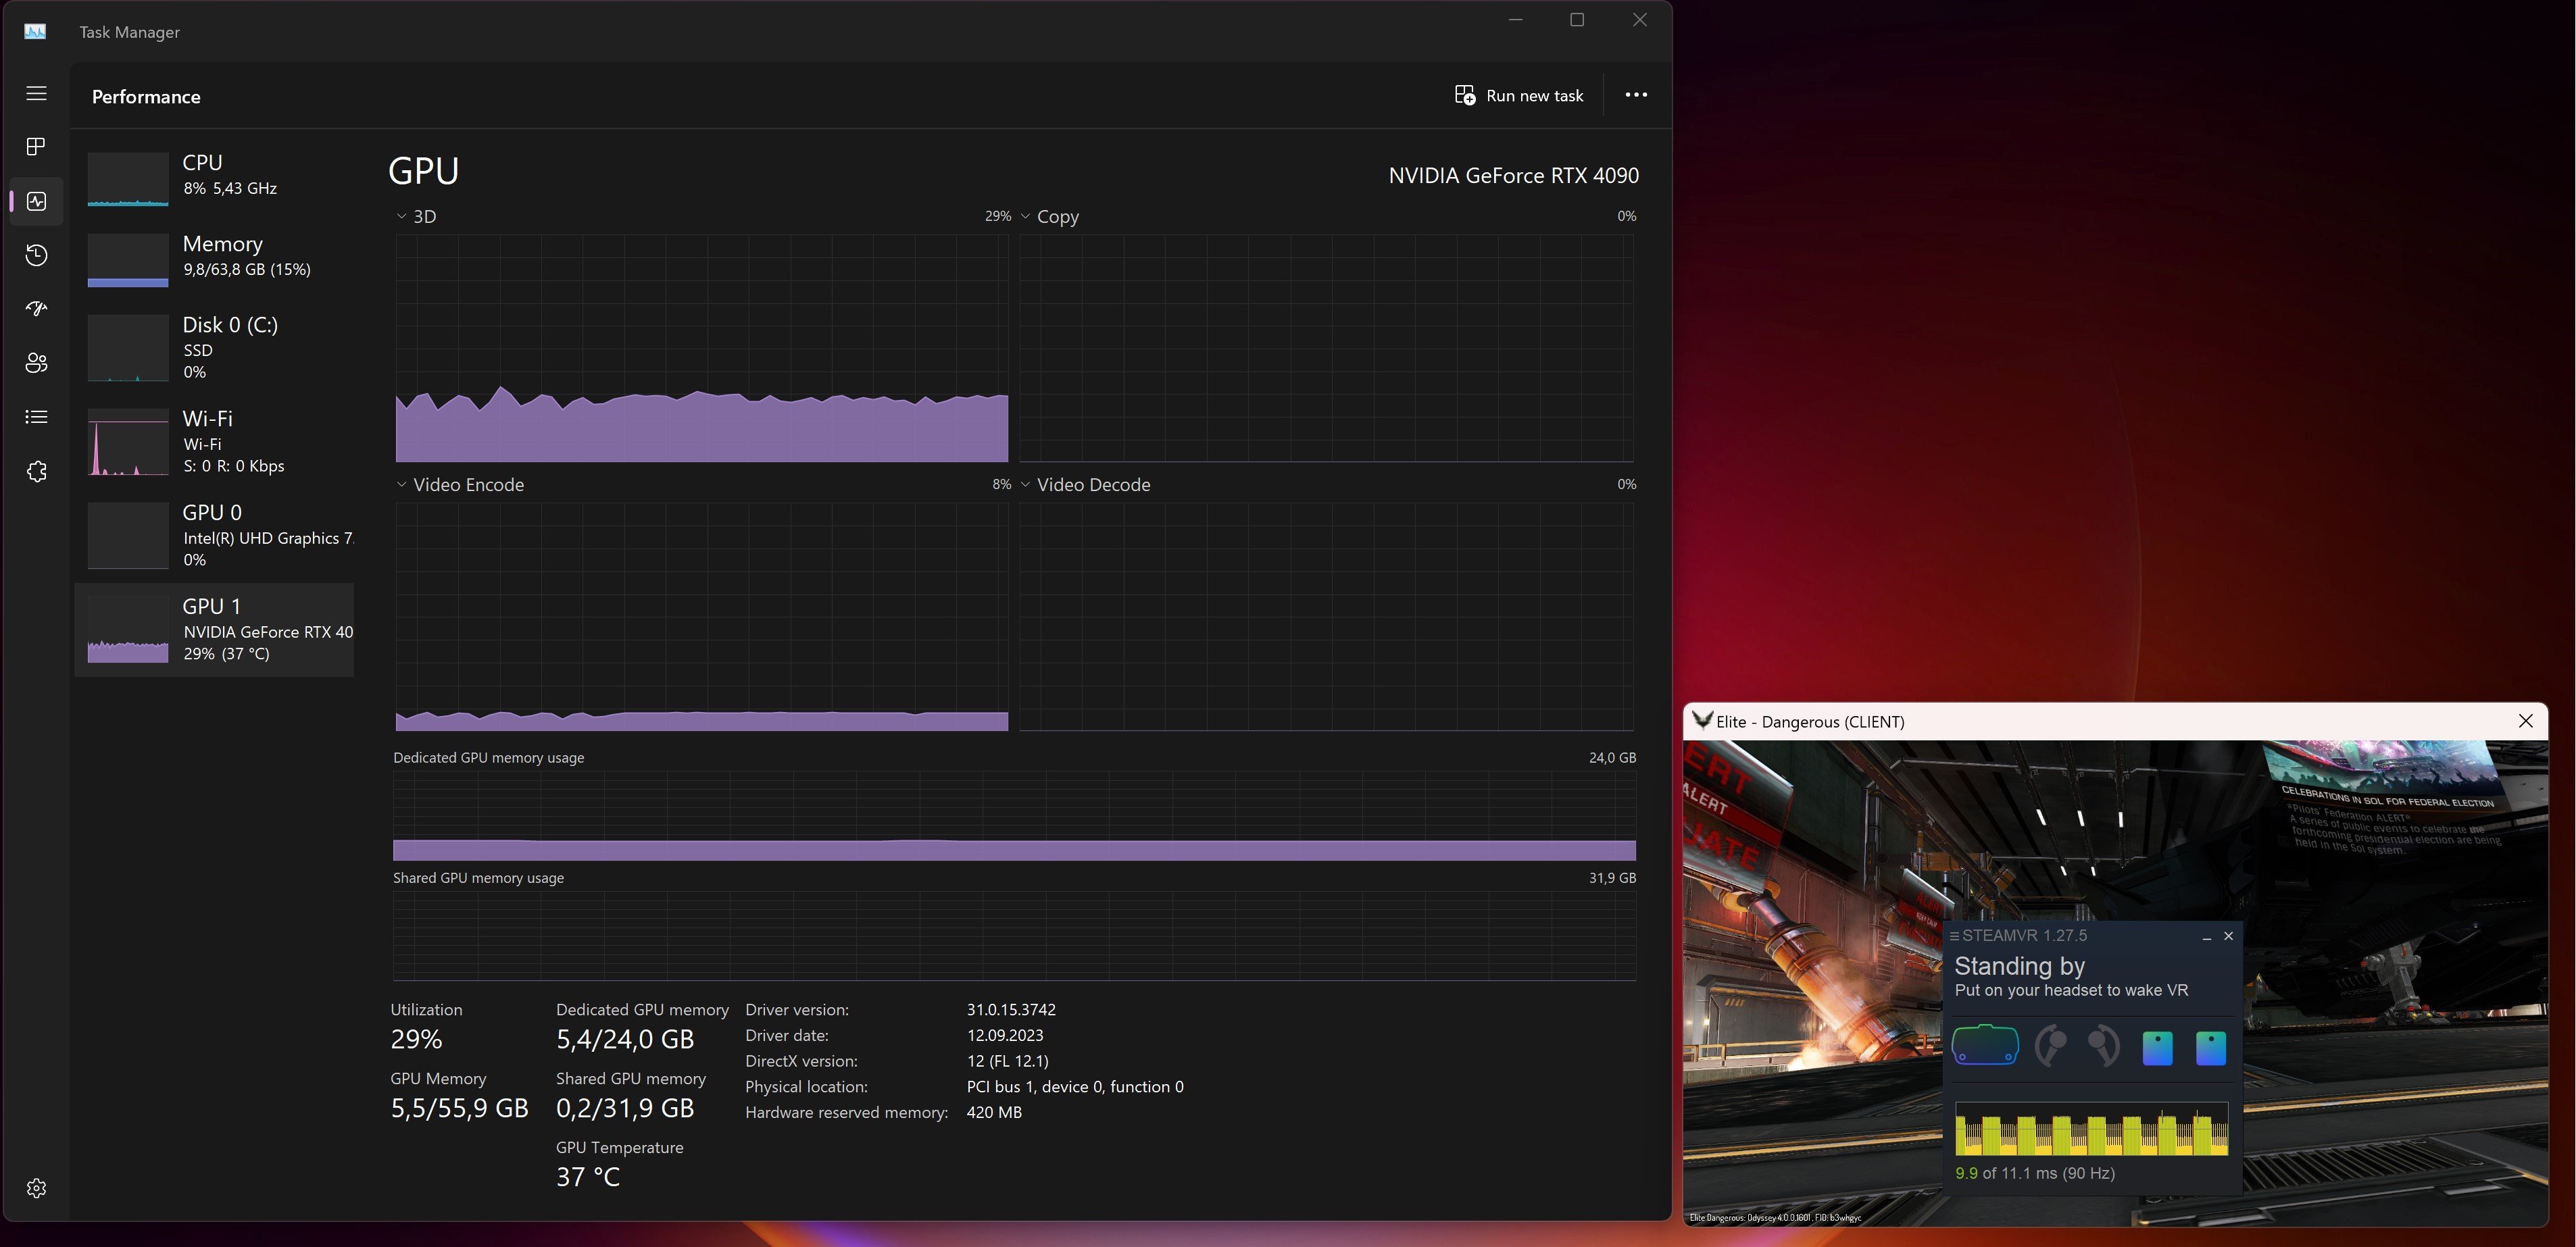Open the SteamVR hamburger menu
Screen dimensions: 2576x1247
coord(1954,936)
